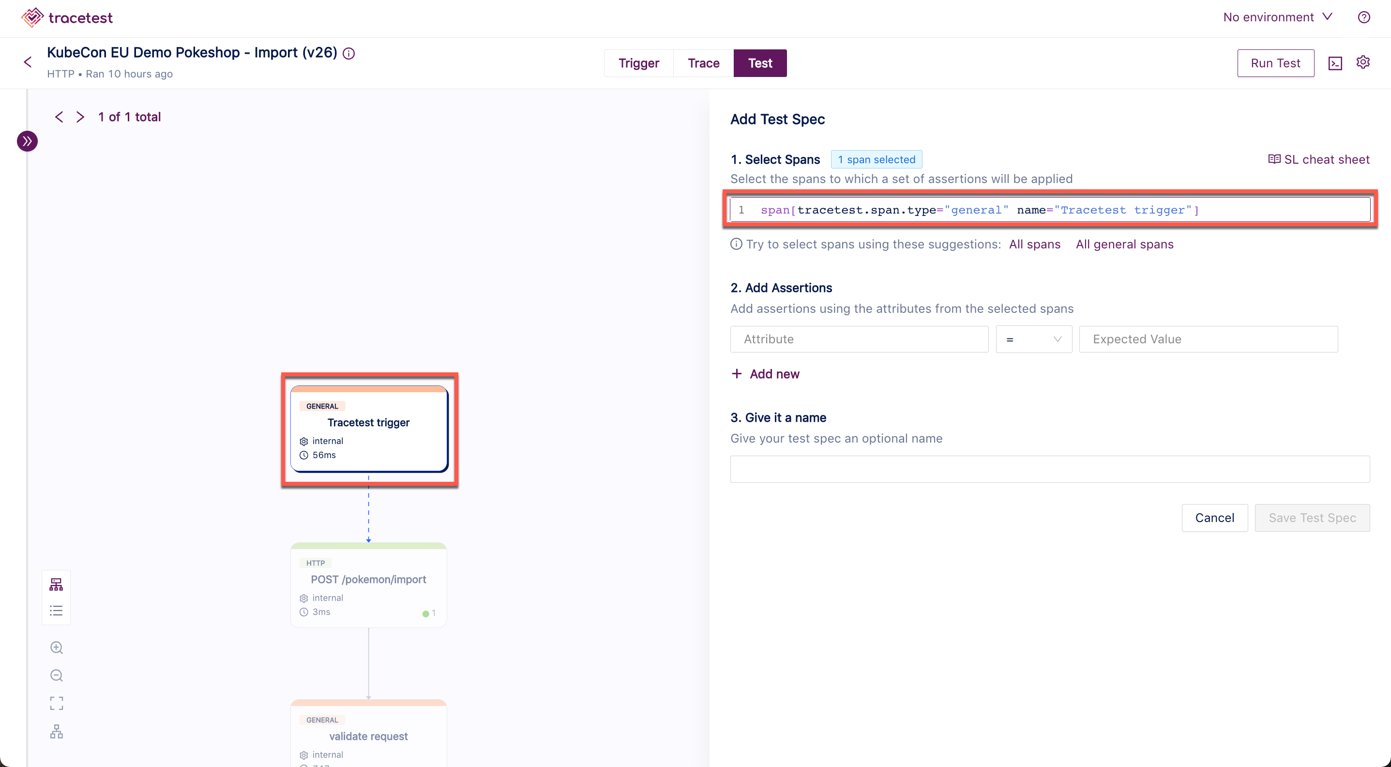Viewport: 1391px width, 767px height.
Task: Select the Test tab
Action: [x=760, y=63]
